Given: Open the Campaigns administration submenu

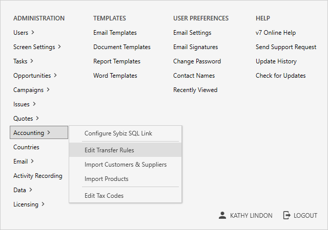Looking at the screenshot, I should [x=31, y=90].
